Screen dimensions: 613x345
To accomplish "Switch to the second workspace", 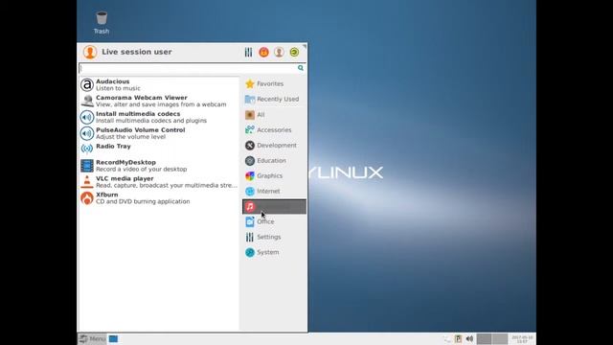I will tap(500, 338).
